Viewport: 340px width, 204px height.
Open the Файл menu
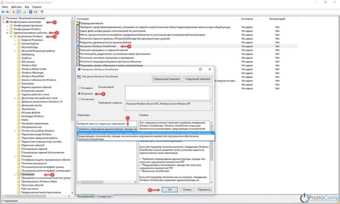click(x=5, y=7)
